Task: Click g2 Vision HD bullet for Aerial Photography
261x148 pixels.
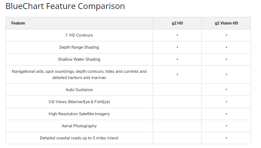Action: pyautogui.click(x=226, y=126)
